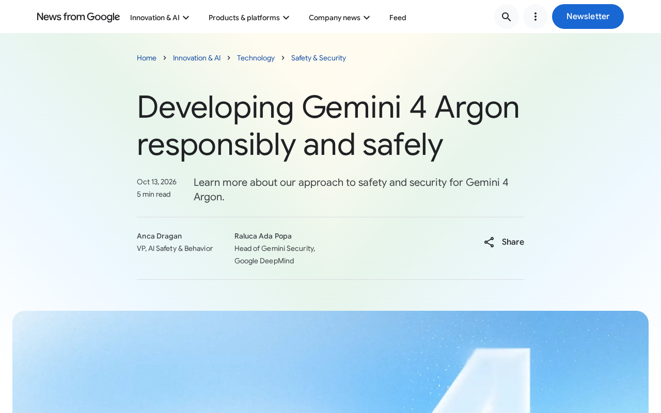
Task: Open the Feed nav item
Action: point(398,18)
